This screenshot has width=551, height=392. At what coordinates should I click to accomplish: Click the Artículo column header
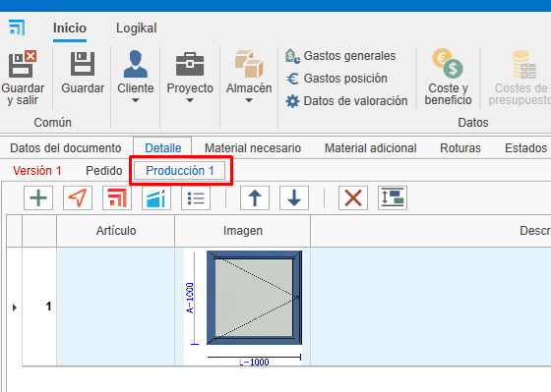coord(116,231)
